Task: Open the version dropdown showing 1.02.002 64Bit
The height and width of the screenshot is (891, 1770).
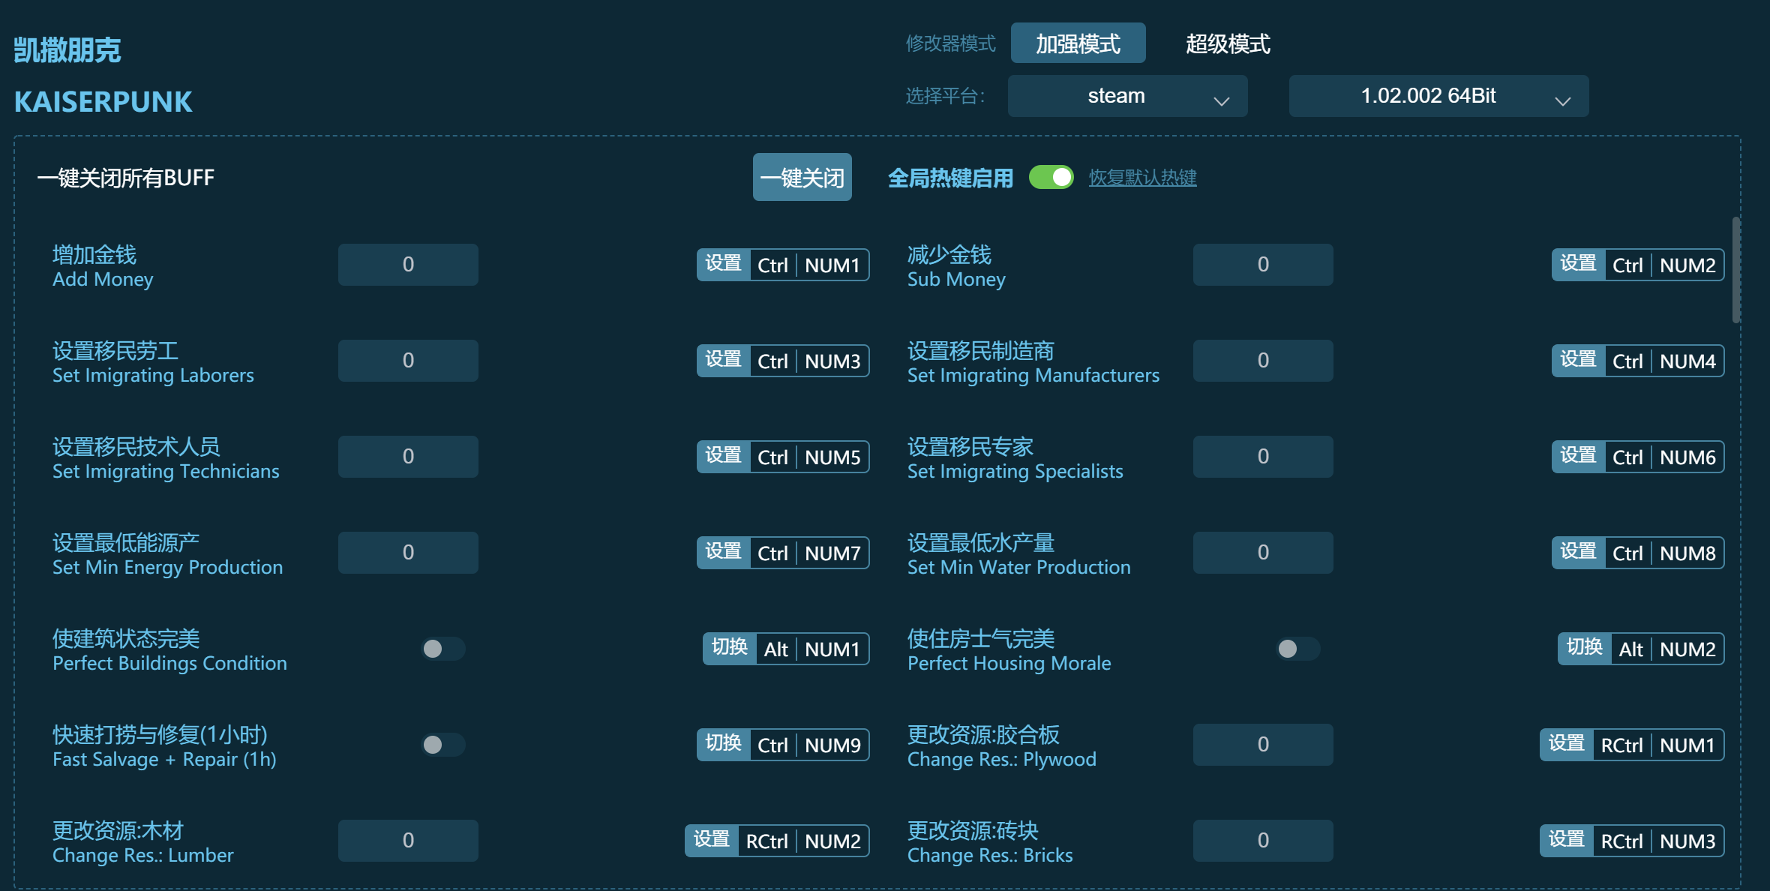Action: click(1438, 96)
